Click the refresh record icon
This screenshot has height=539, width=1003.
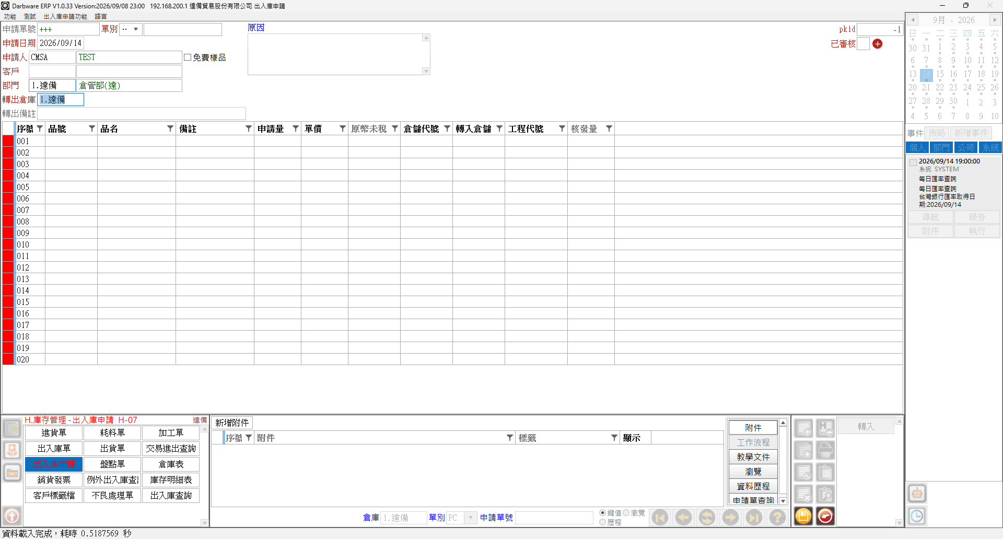click(x=707, y=517)
